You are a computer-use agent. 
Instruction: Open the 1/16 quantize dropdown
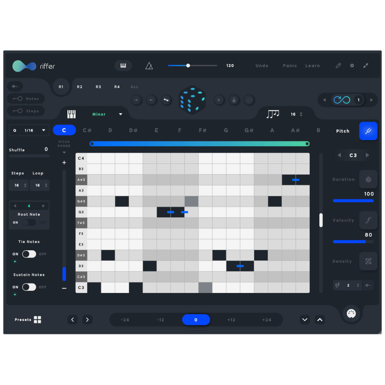(29, 131)
